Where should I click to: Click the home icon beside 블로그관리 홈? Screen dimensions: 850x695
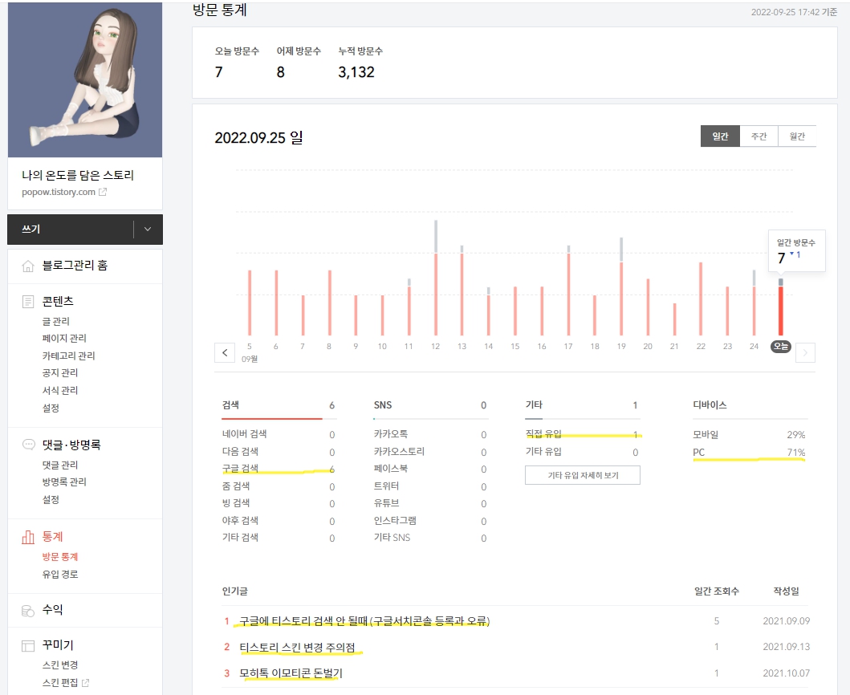coord(27,266)
